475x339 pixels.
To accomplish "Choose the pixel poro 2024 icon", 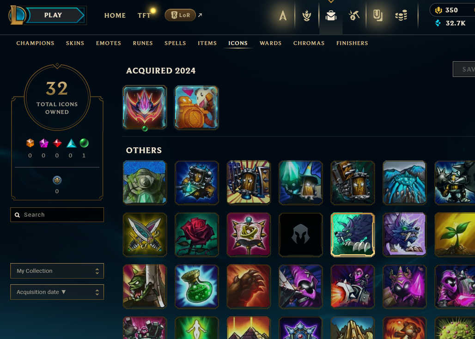I will click(196, 108).
